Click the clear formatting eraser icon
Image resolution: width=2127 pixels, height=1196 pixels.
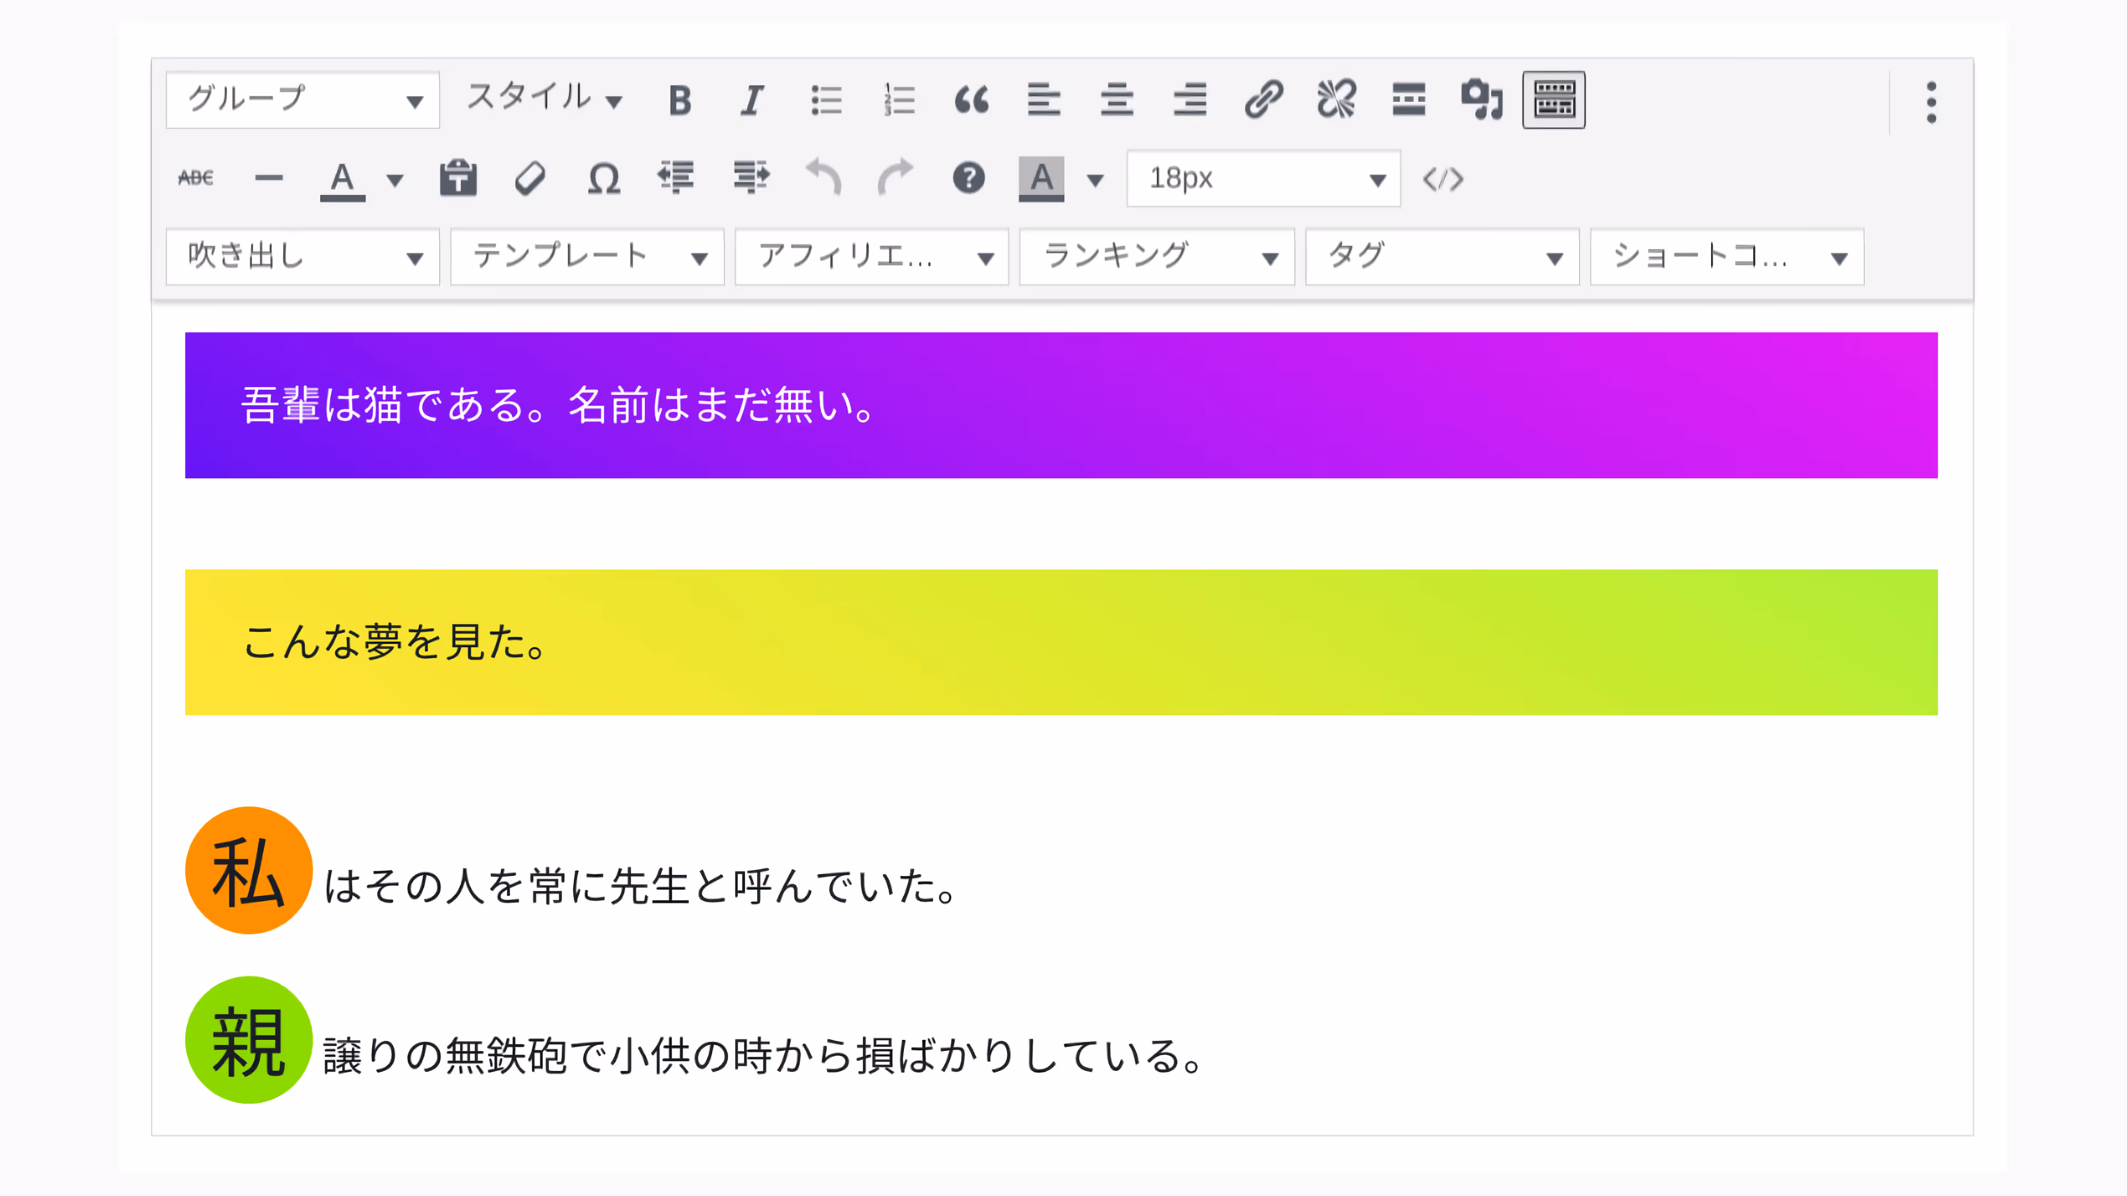(x=530, y=178)
